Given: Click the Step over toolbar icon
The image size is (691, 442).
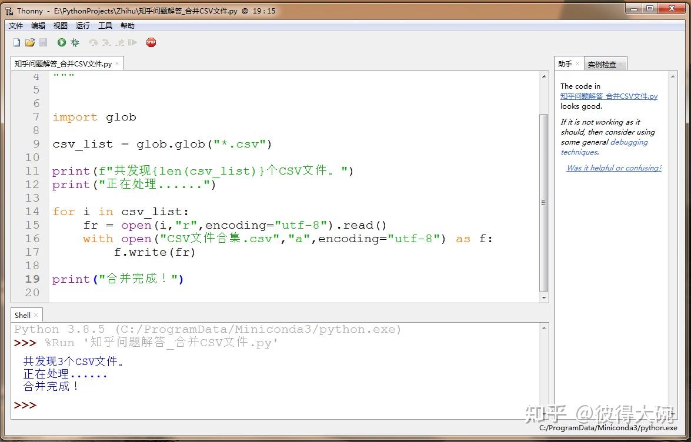Looking at the screenshot, I should (x=93, y=42).
